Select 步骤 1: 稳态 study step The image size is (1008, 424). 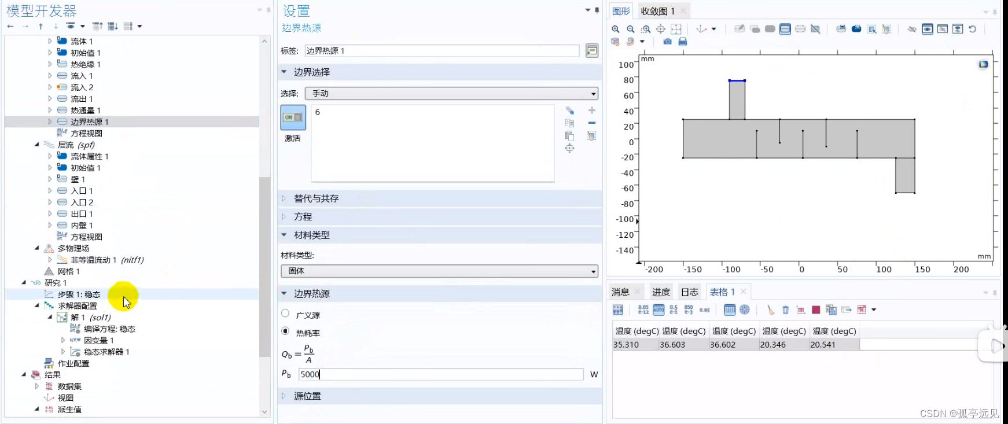pos(79,294)
